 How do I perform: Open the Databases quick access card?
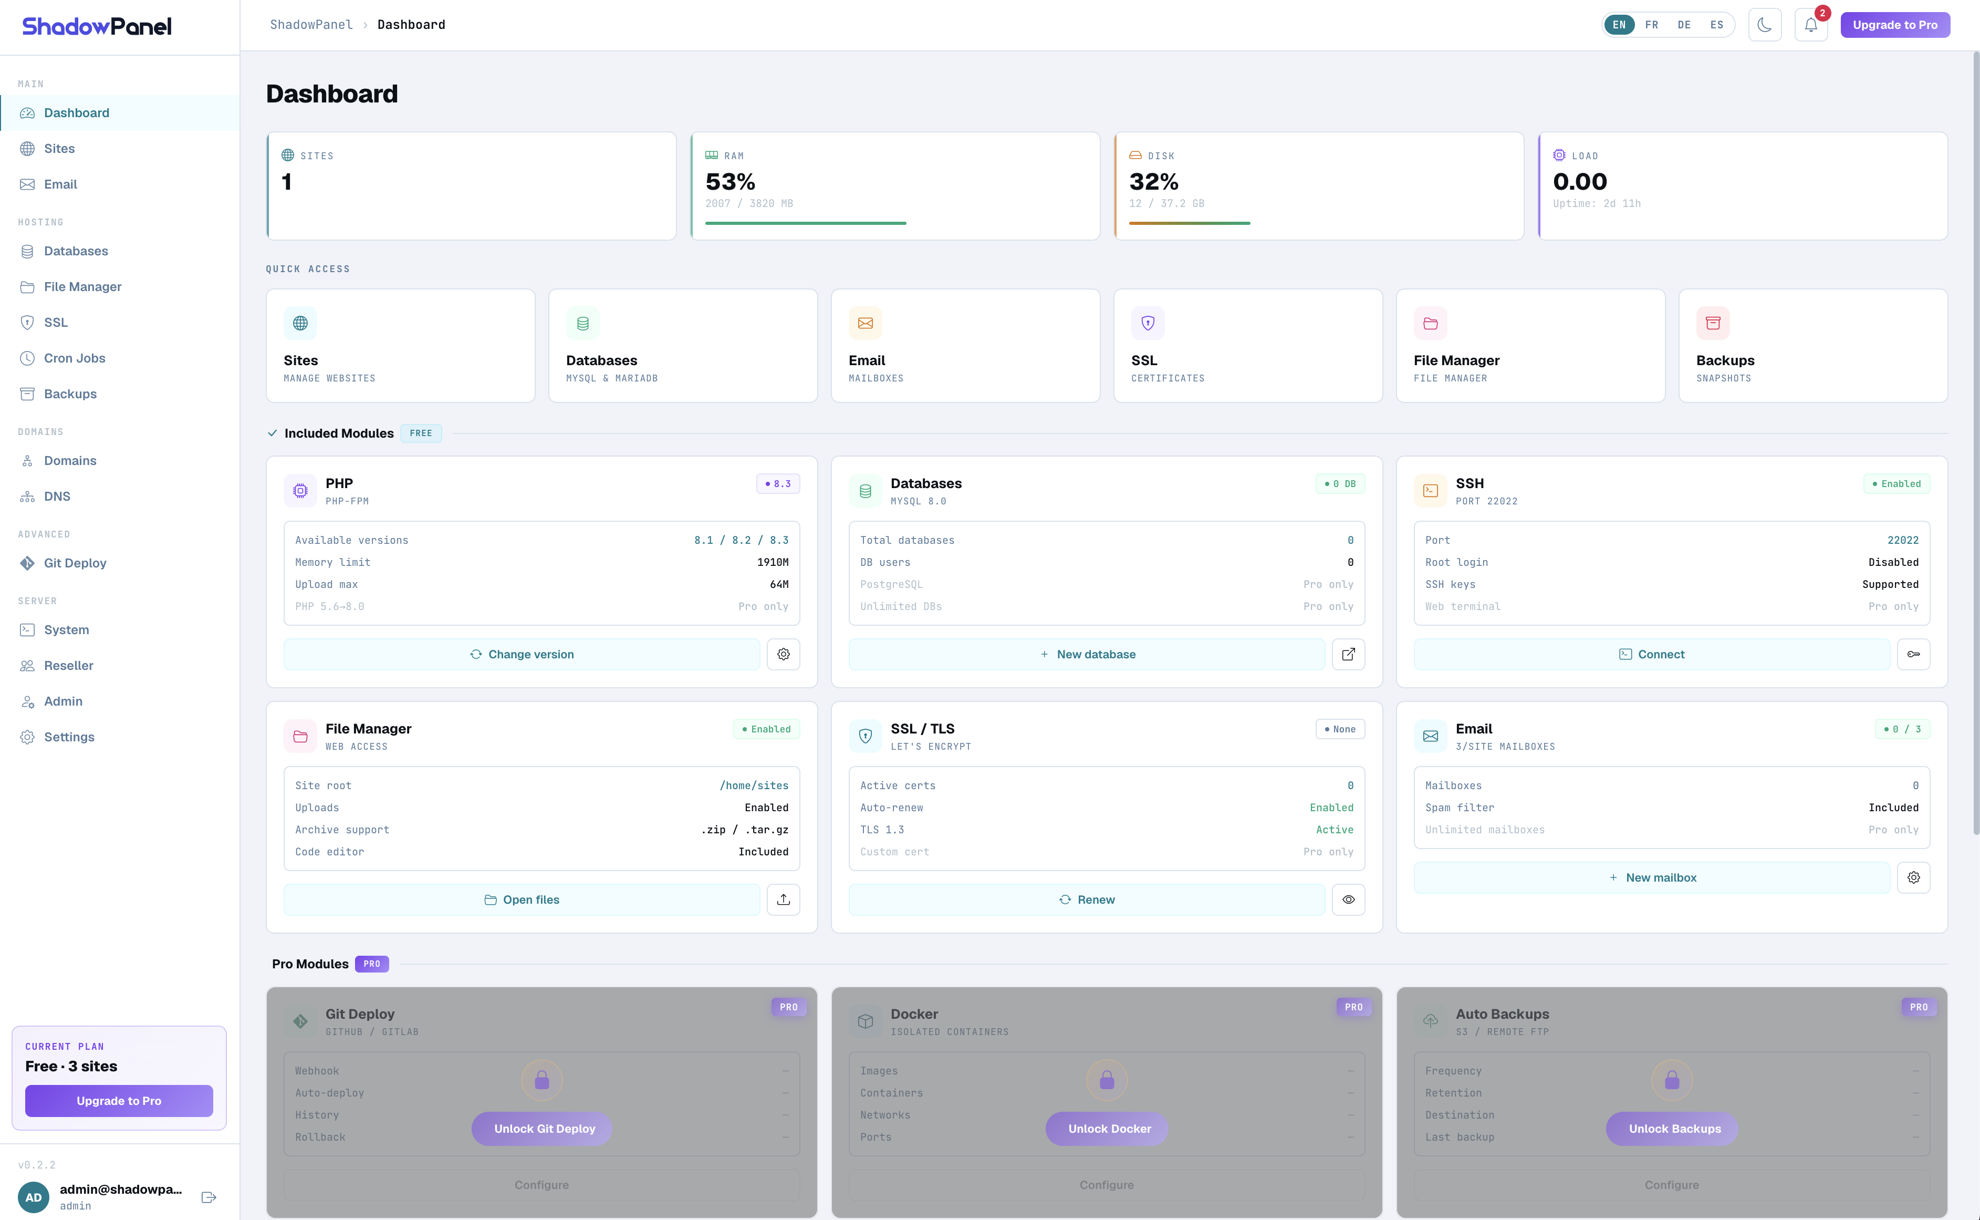point(683,345)
